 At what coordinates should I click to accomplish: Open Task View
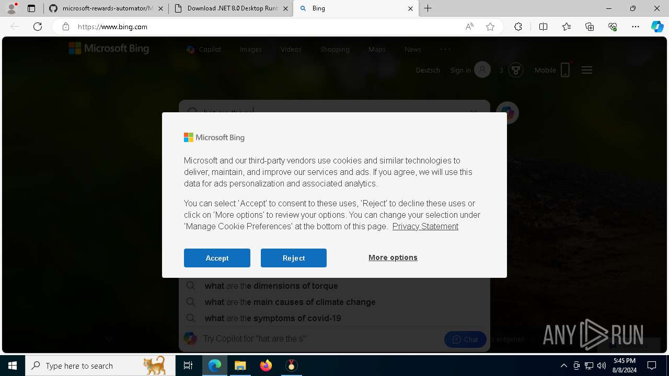pyautogui.click(x=188, y=366)
